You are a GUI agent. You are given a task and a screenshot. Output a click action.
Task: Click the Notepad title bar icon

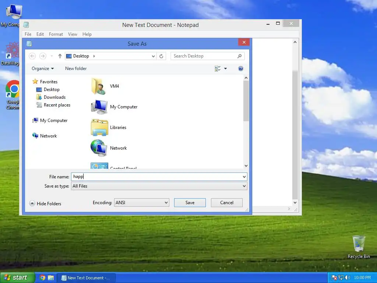(26, 25)
